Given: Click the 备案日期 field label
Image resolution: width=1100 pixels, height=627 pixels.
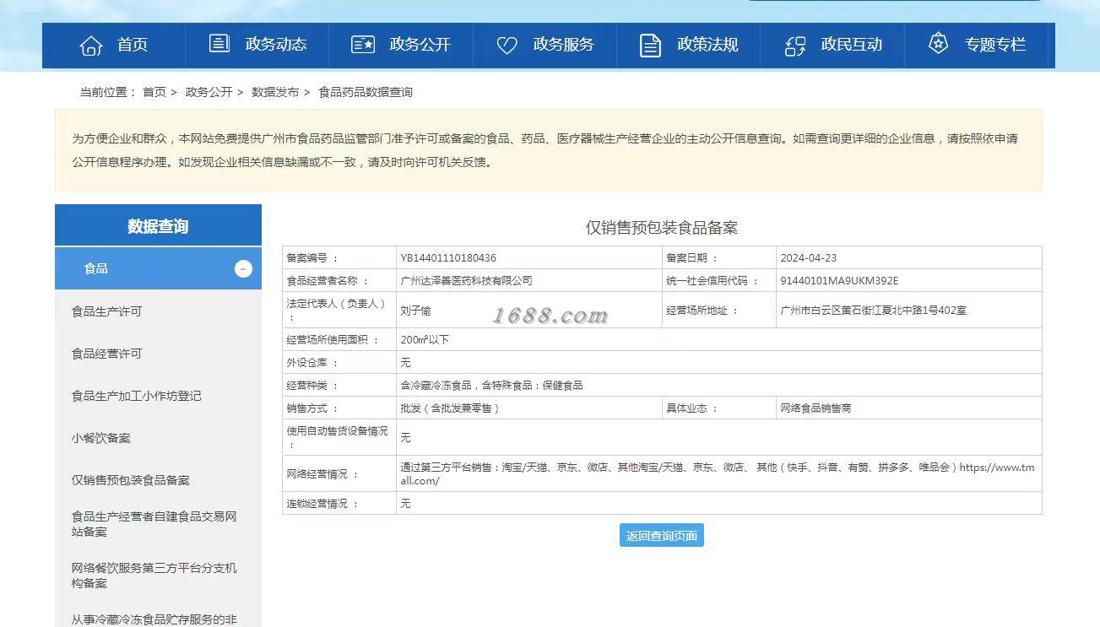Looking at the screenshot, I should click(x=691, y=258).
